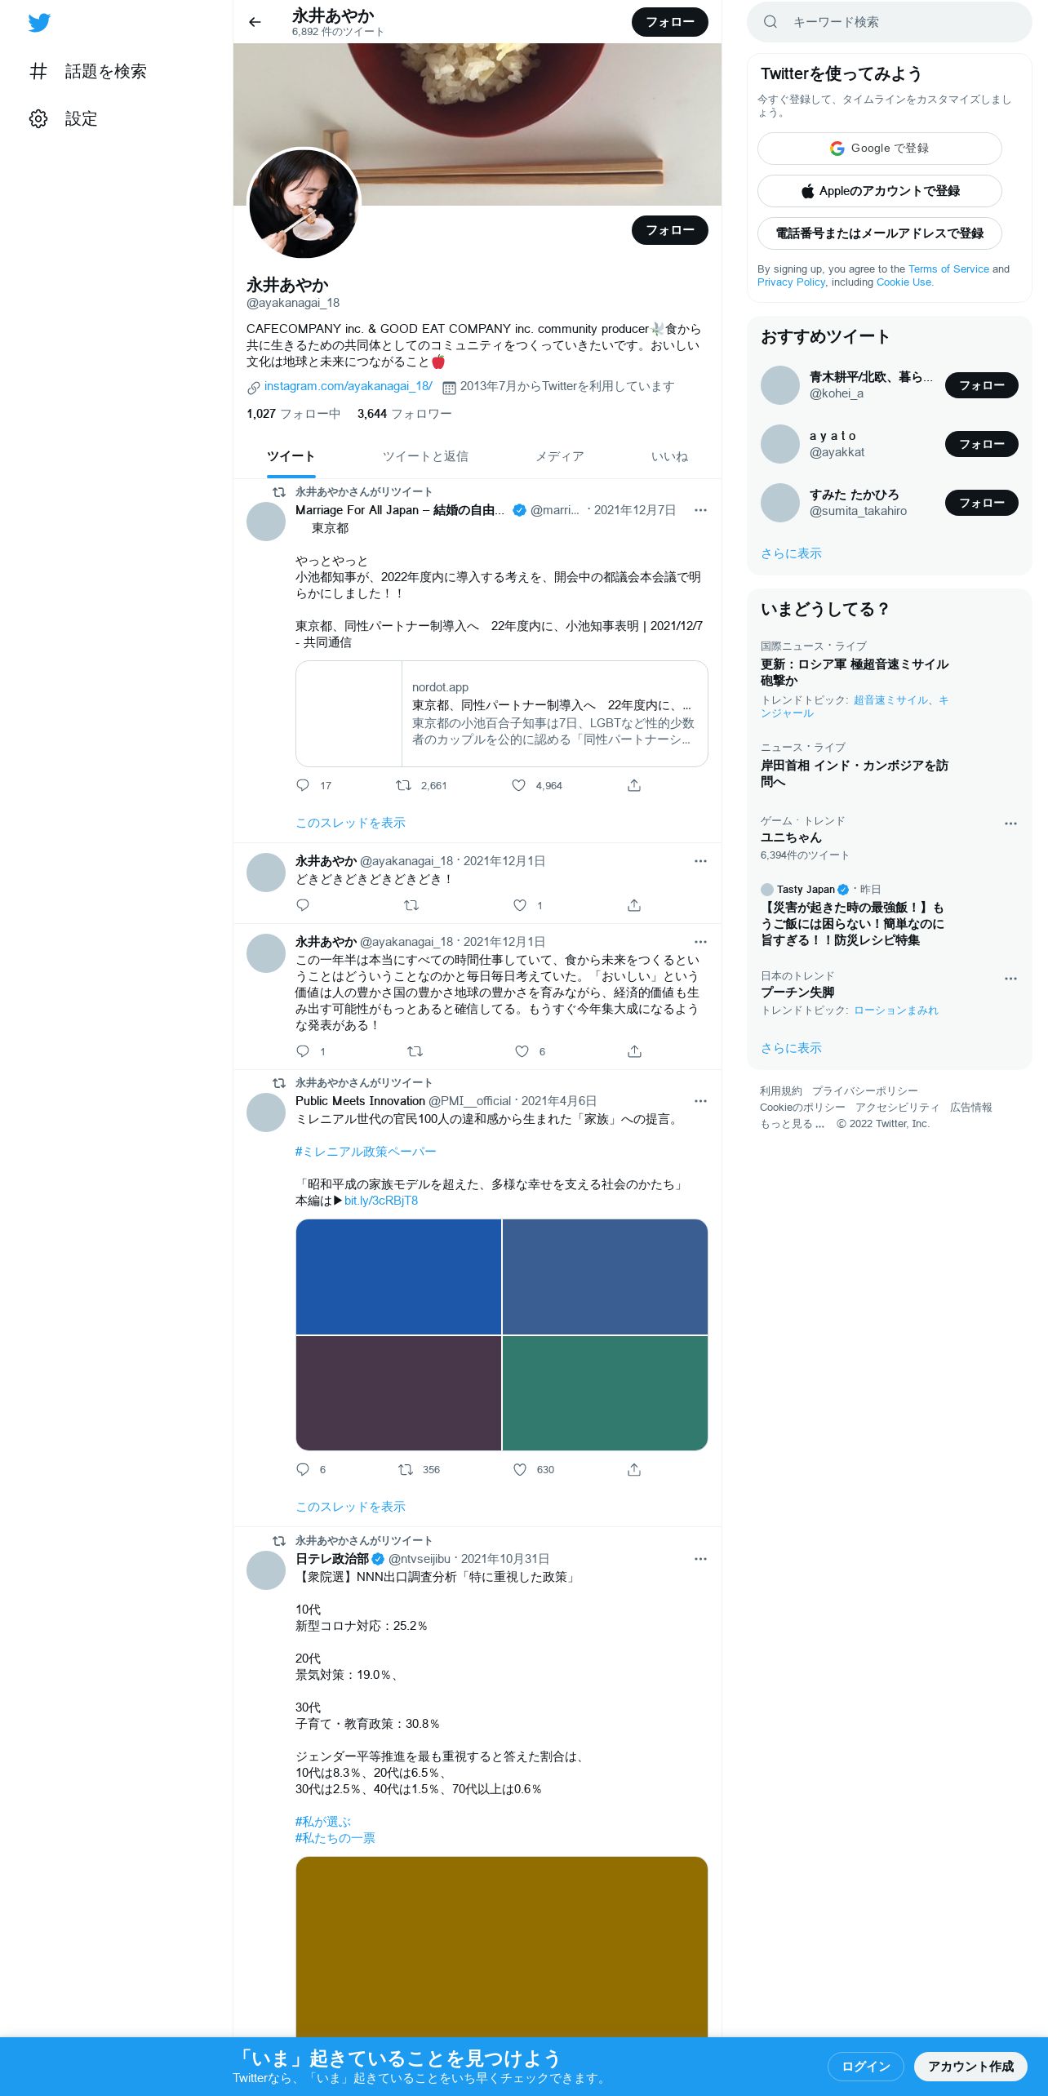Open Terms of Service link
1048x2096 pixels.
coord(948,269)
